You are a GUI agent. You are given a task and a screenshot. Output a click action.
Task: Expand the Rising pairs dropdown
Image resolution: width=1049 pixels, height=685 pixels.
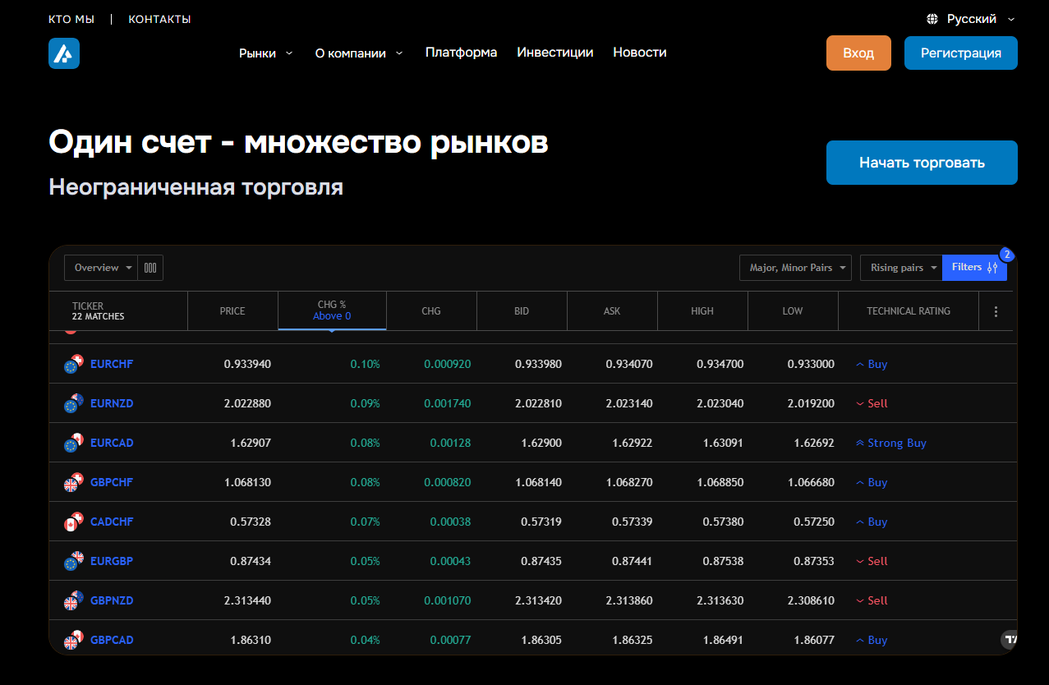coord(900,268)
